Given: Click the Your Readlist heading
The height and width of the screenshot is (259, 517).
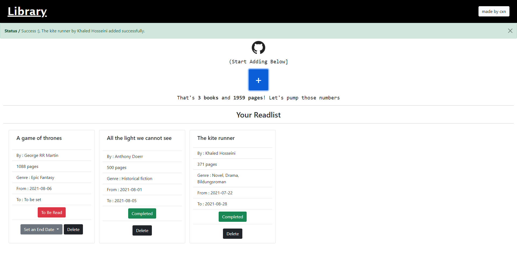Looking at the screenshot, I should [258, 115].
